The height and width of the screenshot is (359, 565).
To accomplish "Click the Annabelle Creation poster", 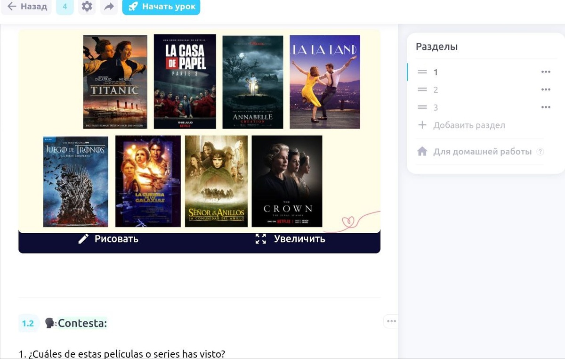I will tap(253, 82).
